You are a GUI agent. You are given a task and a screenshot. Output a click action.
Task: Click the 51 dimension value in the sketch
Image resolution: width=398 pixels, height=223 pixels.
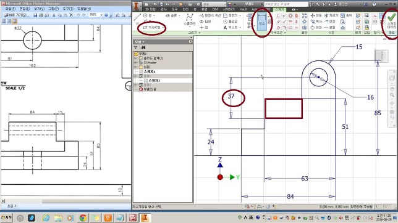point(345,127)
